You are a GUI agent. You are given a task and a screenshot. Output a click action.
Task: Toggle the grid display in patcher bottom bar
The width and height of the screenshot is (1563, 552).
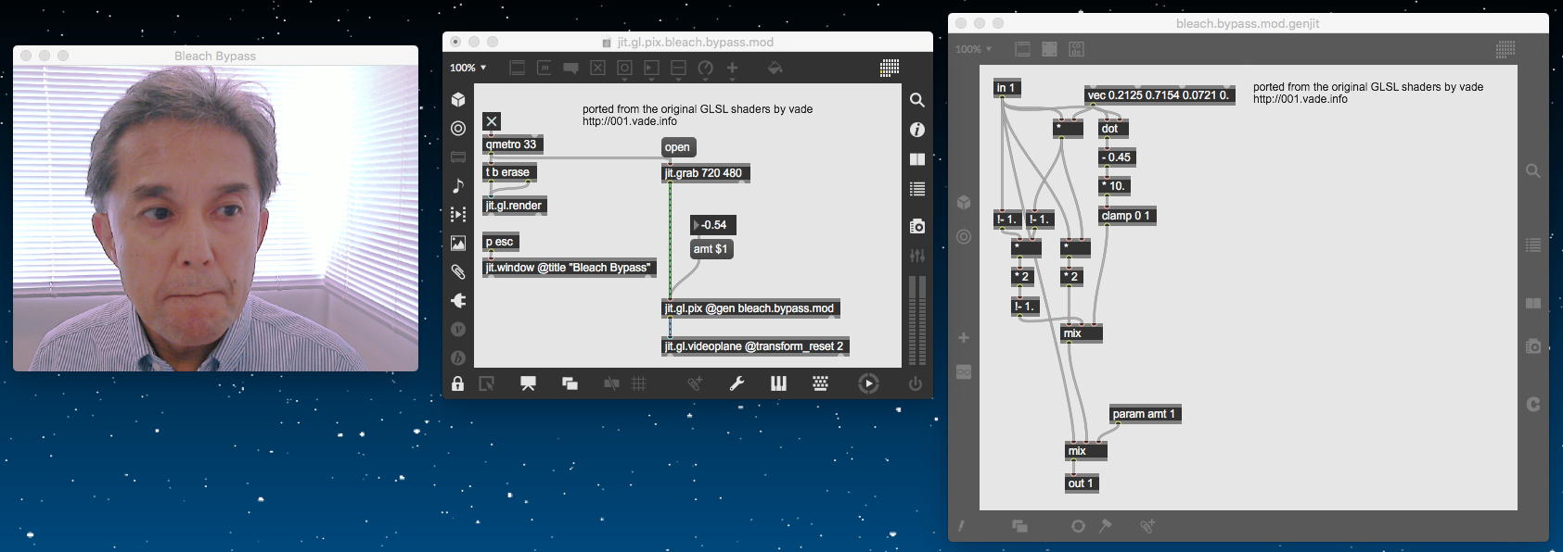639,383
